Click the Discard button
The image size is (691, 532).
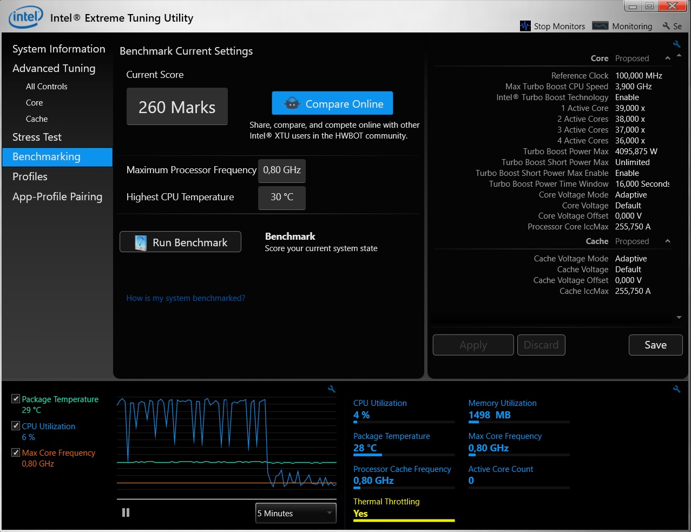click(541, 345)
